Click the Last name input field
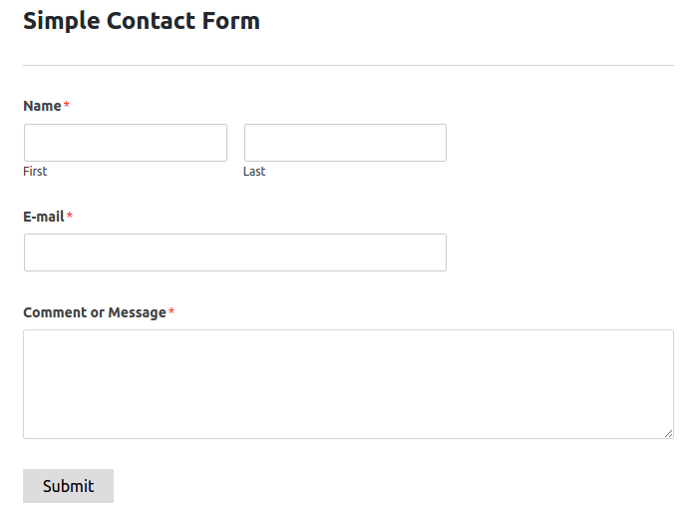Viewport: 688px width, 510px height. pyautogui.click(x=345, y=143)
